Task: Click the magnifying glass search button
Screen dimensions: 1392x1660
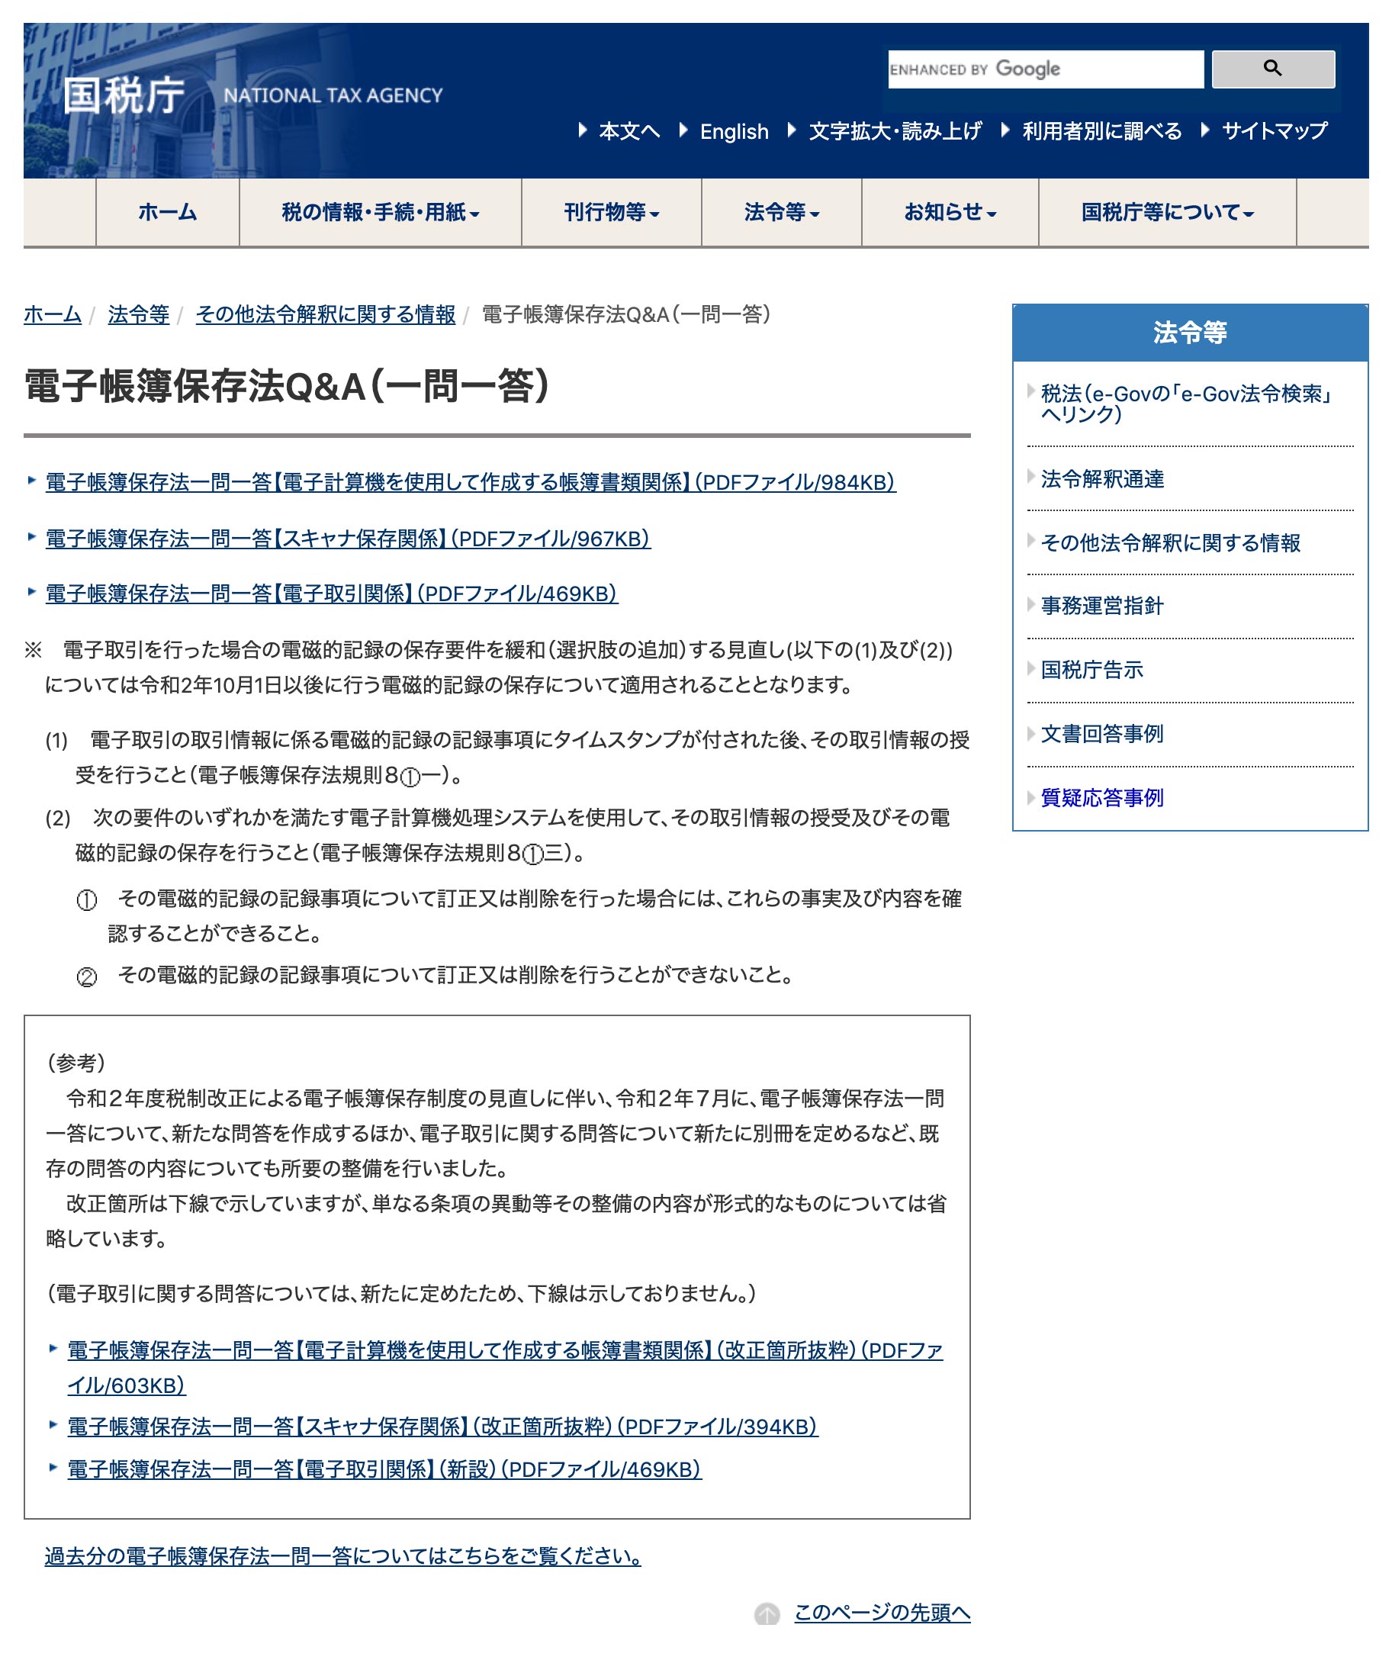Action: [x=1271, y=69]
